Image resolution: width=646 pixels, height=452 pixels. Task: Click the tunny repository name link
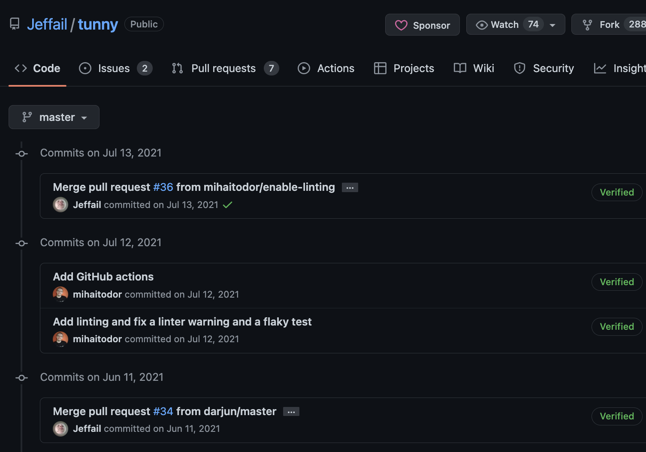(98, 24)
